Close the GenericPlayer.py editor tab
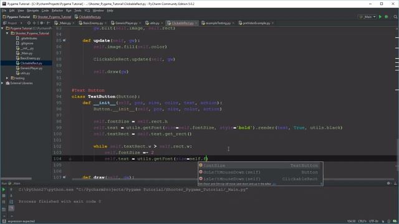Viewport: 399px width, 224px height. click(x=140, y=23)
